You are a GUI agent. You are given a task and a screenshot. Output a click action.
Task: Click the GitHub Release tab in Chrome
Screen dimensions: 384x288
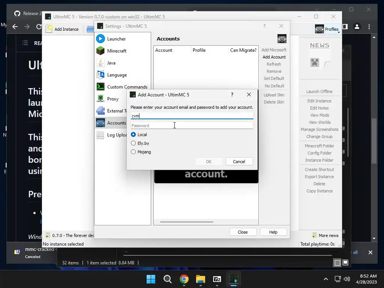tap(28, 13)
